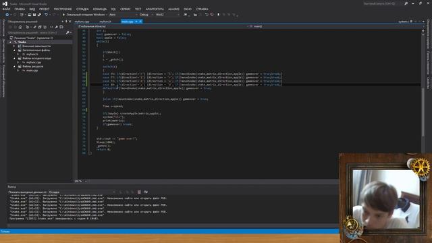Collapse the Заголовочные файлы folder

tap(14, 51)
